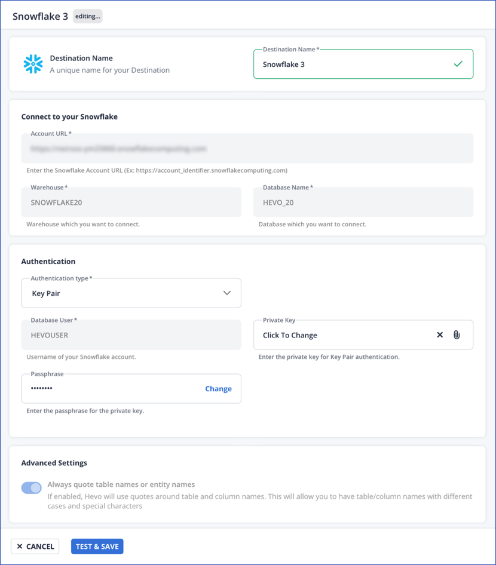Click 'Database which you want to connect.' hint

pyautogui.click(x=312, y=224)
